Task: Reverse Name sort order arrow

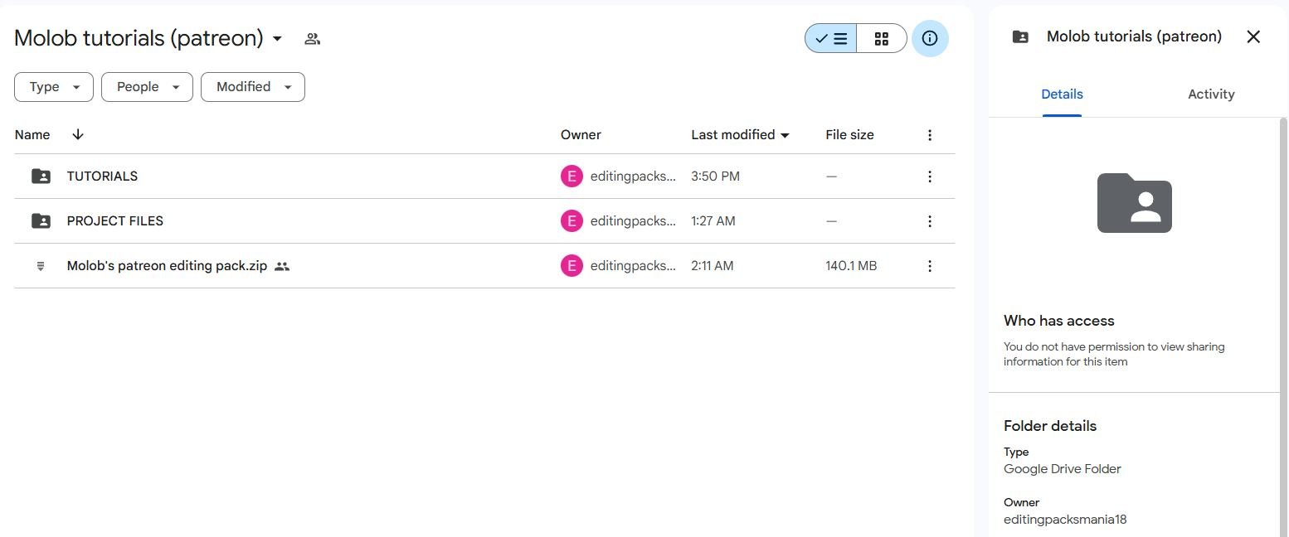Action: click(78, 134)
